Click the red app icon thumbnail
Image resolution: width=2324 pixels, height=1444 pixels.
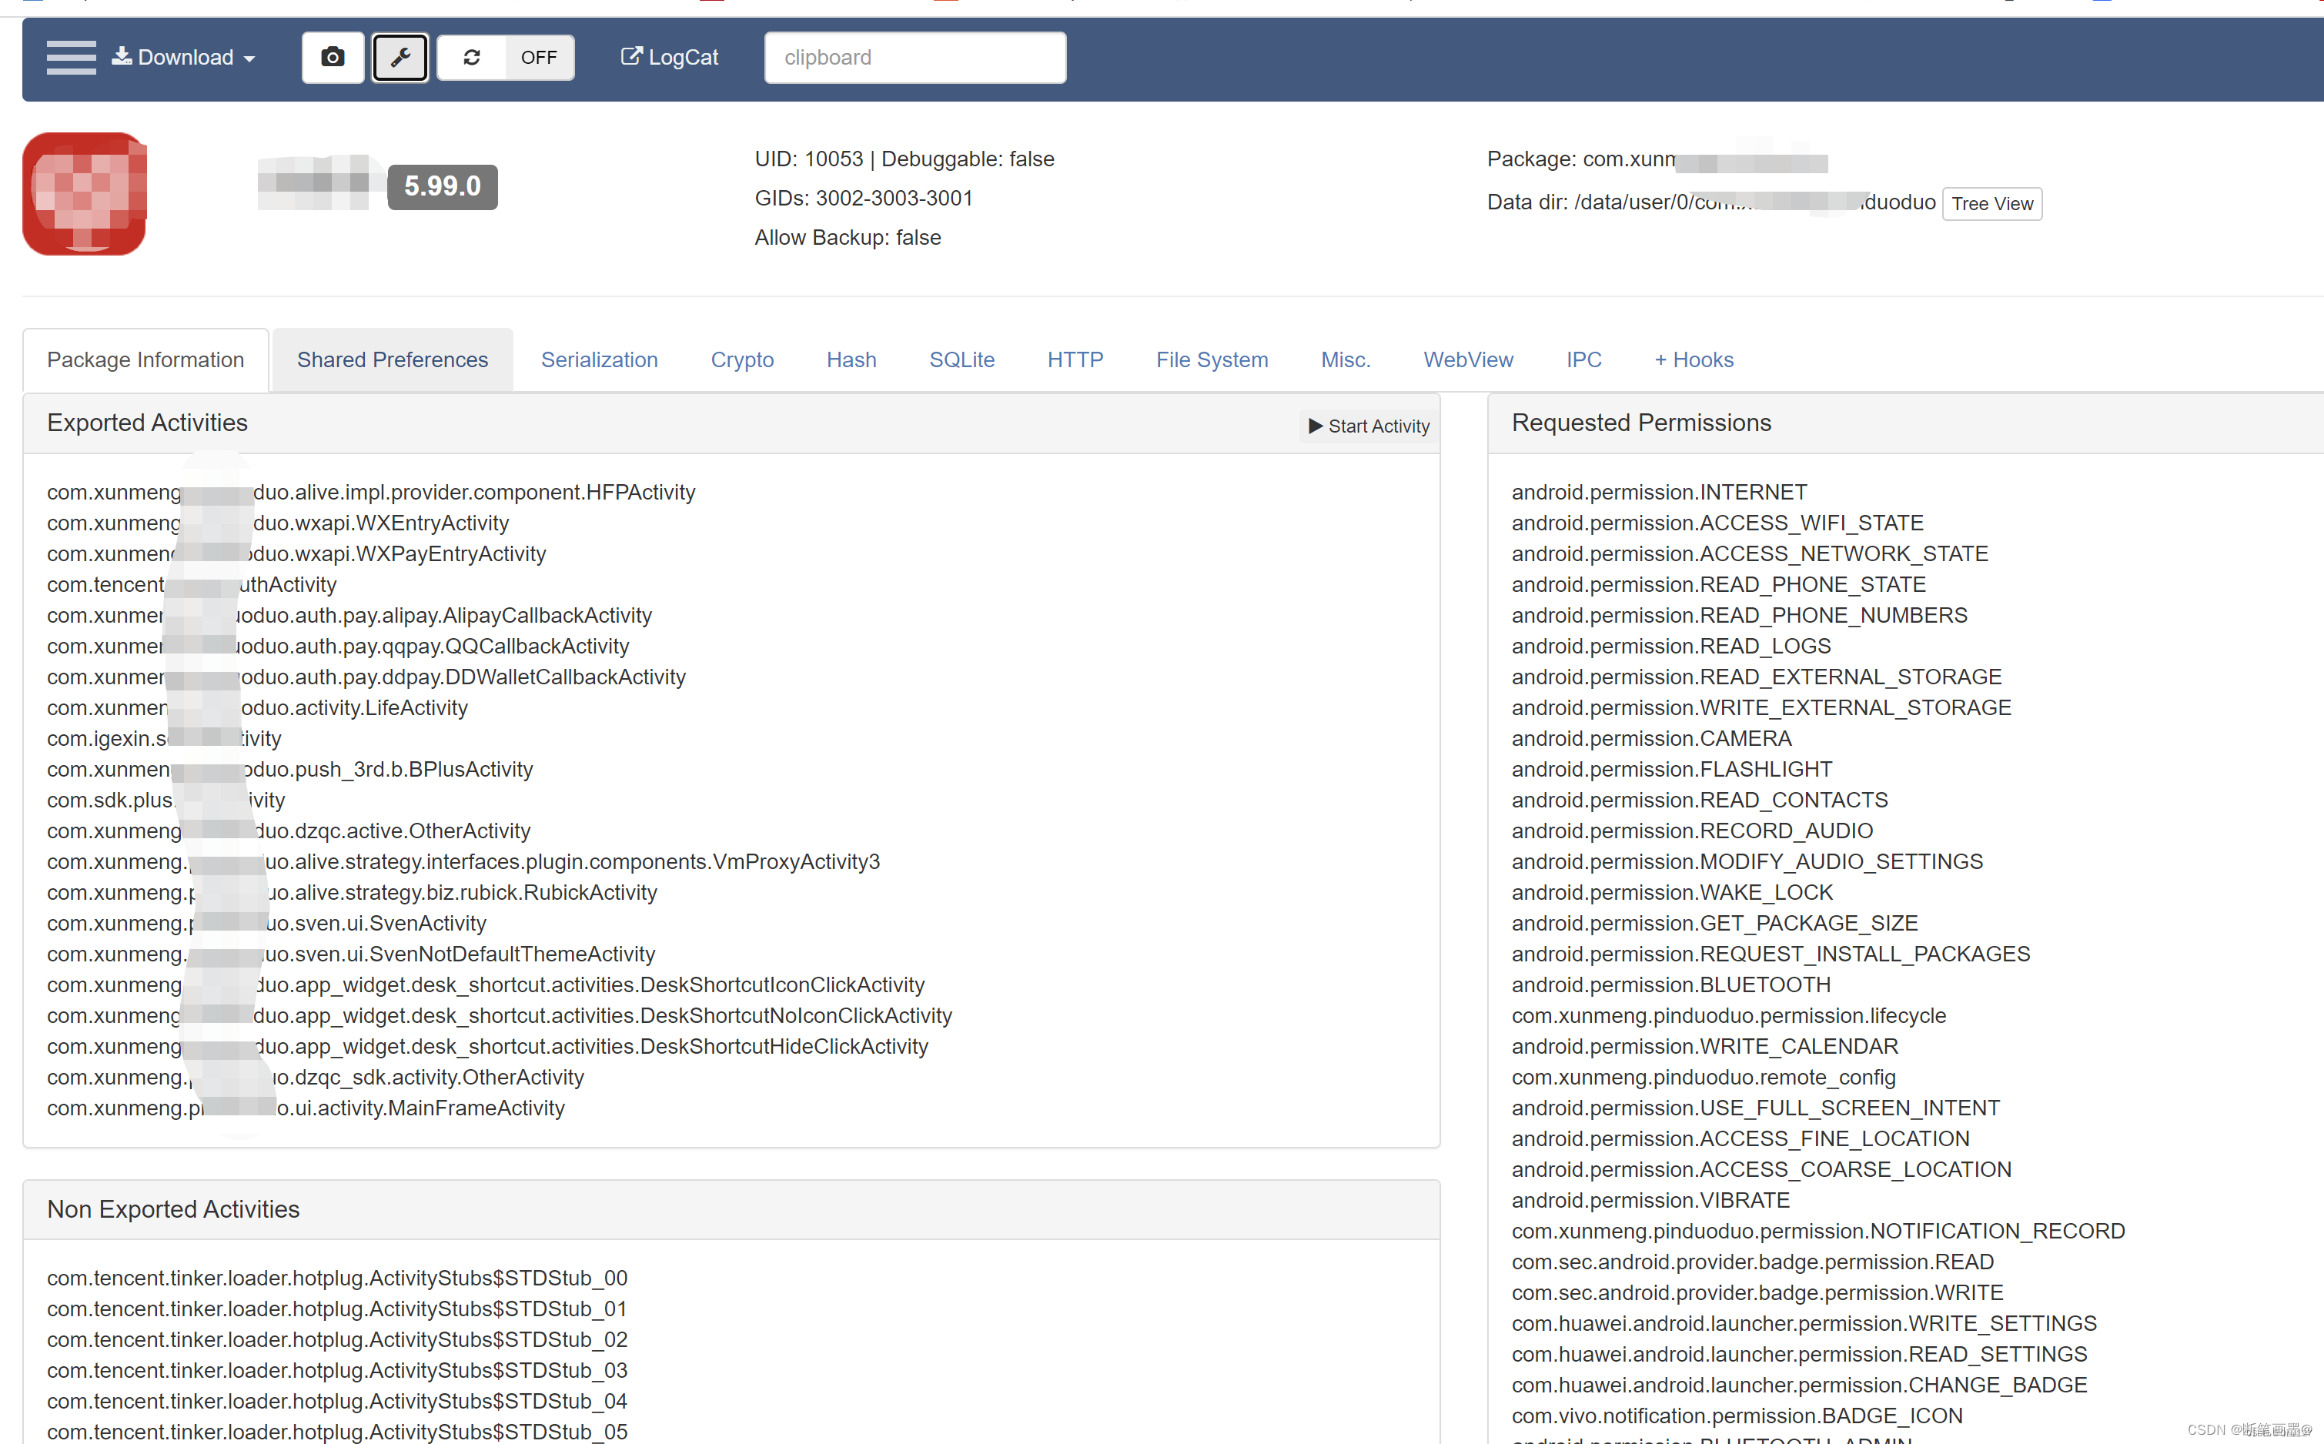coord(84,194)
